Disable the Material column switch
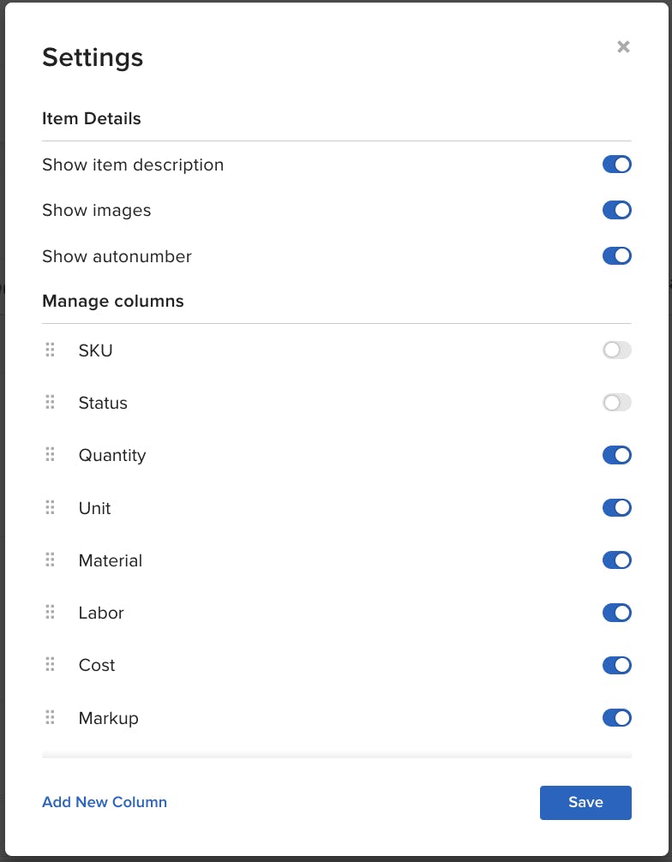This screenshot has height=862, width=672. (616, 560)
